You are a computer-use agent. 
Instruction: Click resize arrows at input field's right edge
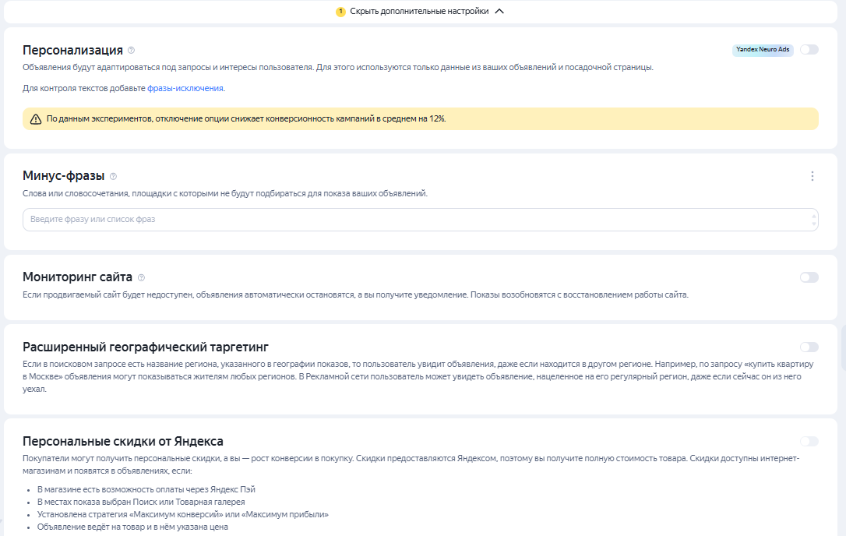[813, 220]
